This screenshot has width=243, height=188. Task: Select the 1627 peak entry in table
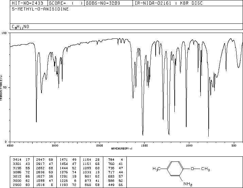[45, 176]
